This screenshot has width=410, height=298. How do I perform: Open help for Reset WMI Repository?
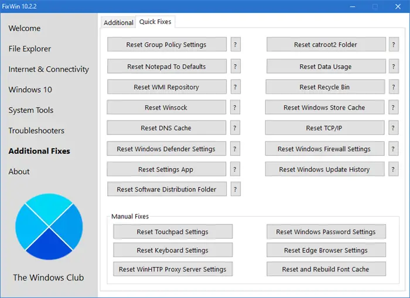click(x=235, y=87)
